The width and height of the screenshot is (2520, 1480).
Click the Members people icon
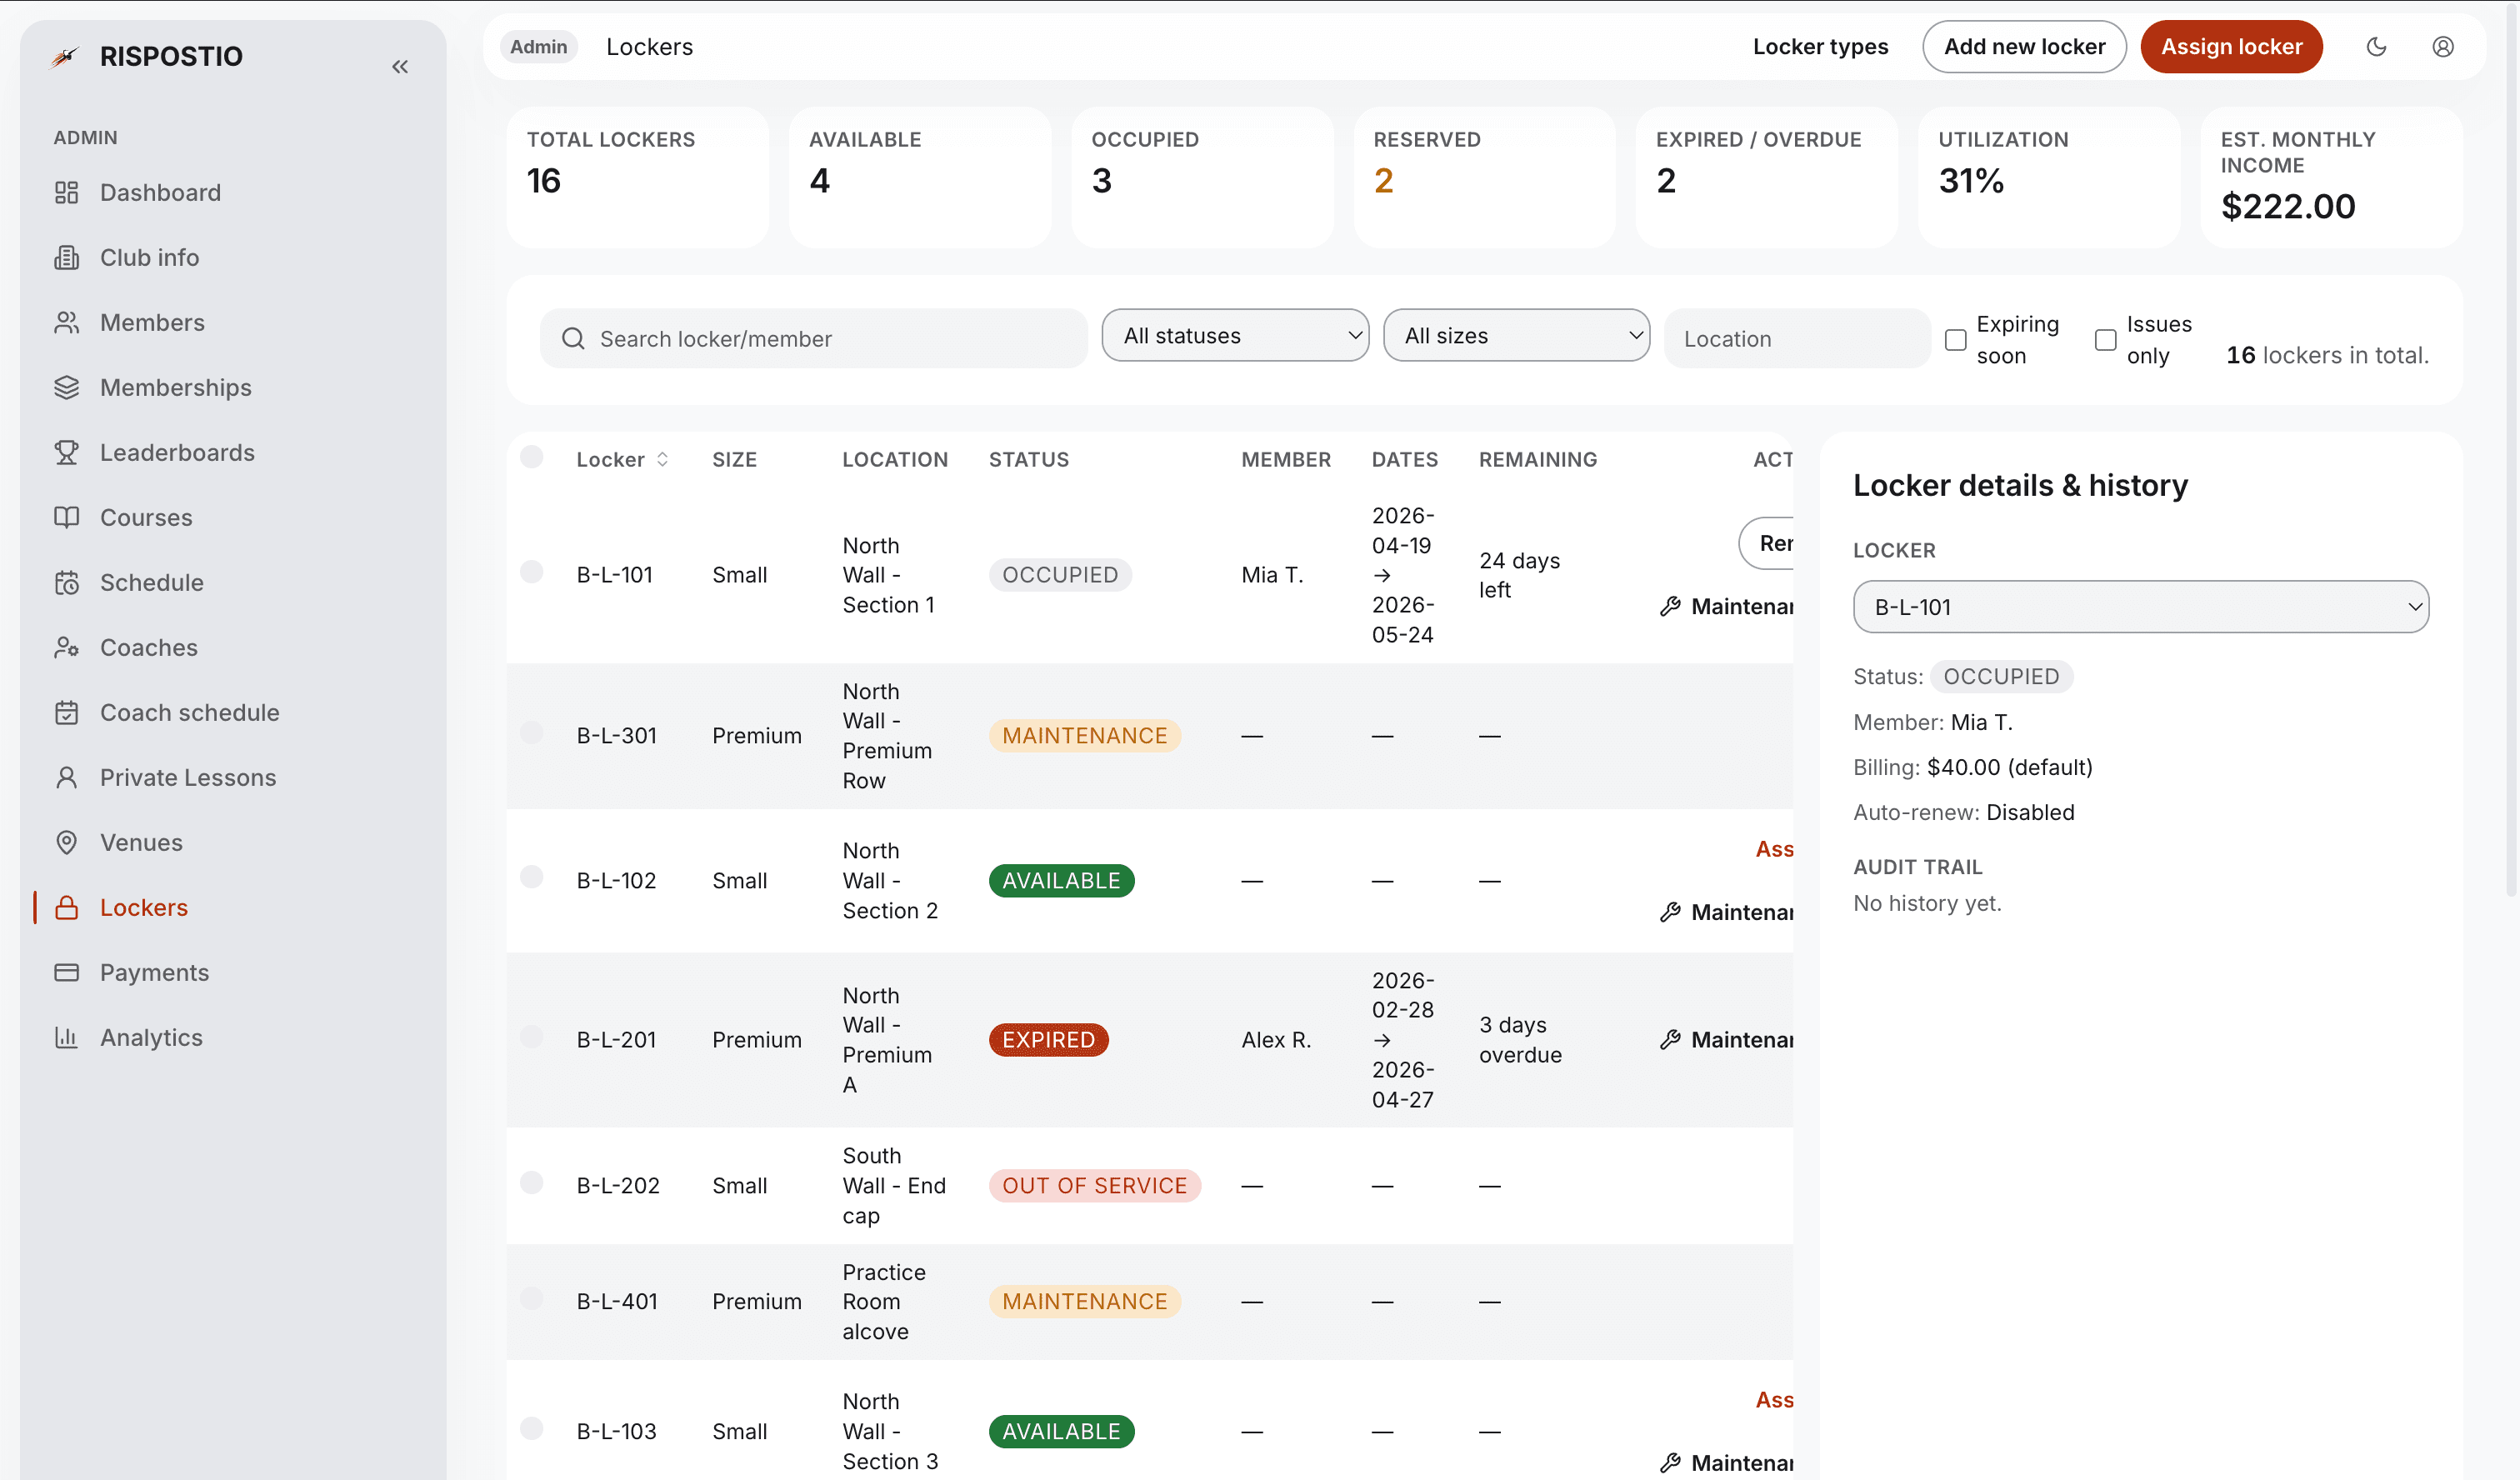66,322
